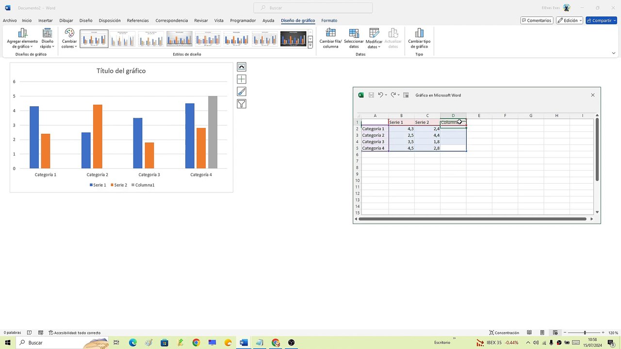Open the Archivo tab
This screenshot has width=621, height=349.
[10, 20]
